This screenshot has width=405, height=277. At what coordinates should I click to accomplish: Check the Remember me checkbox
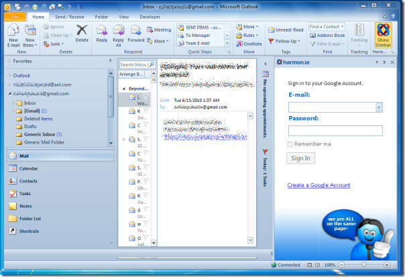point(290,144)
